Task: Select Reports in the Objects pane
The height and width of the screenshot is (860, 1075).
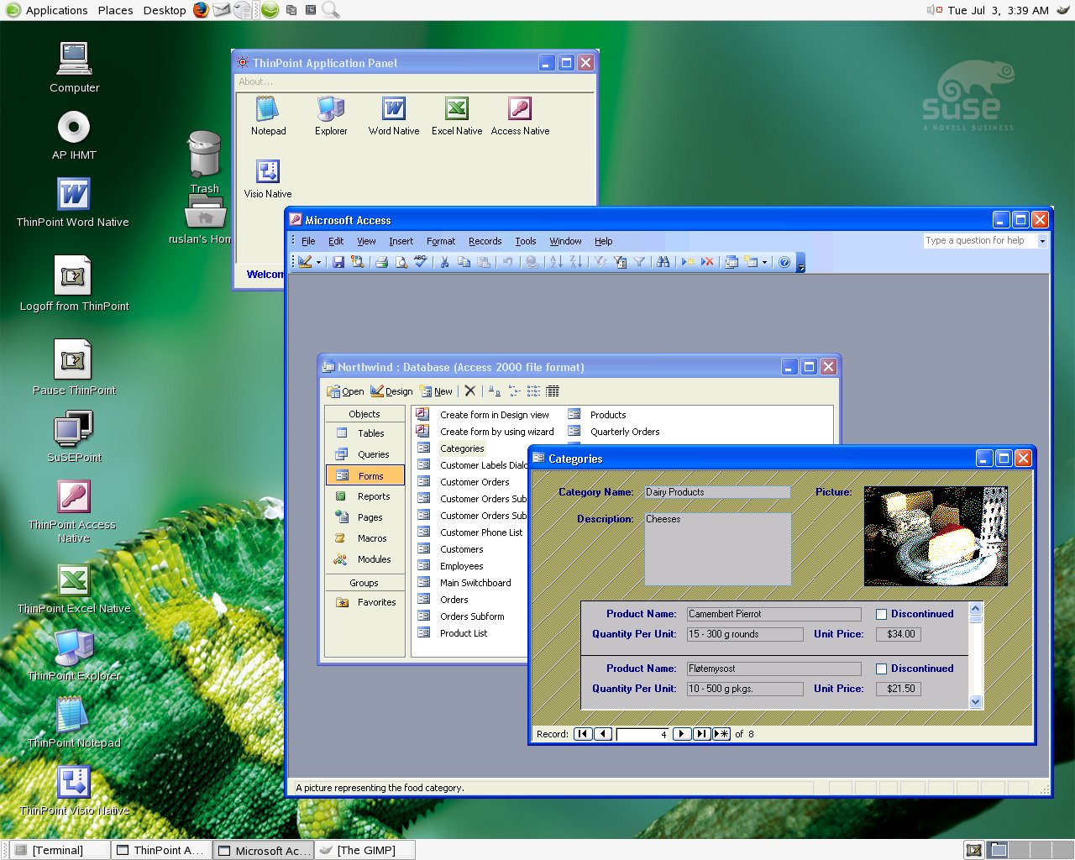Action: pyautogui.click(x=364, y=496)
